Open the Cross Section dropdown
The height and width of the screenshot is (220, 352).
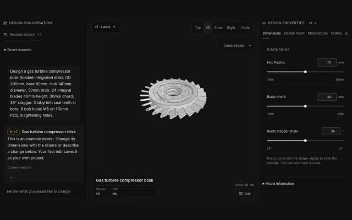click(x=237, y=46)
